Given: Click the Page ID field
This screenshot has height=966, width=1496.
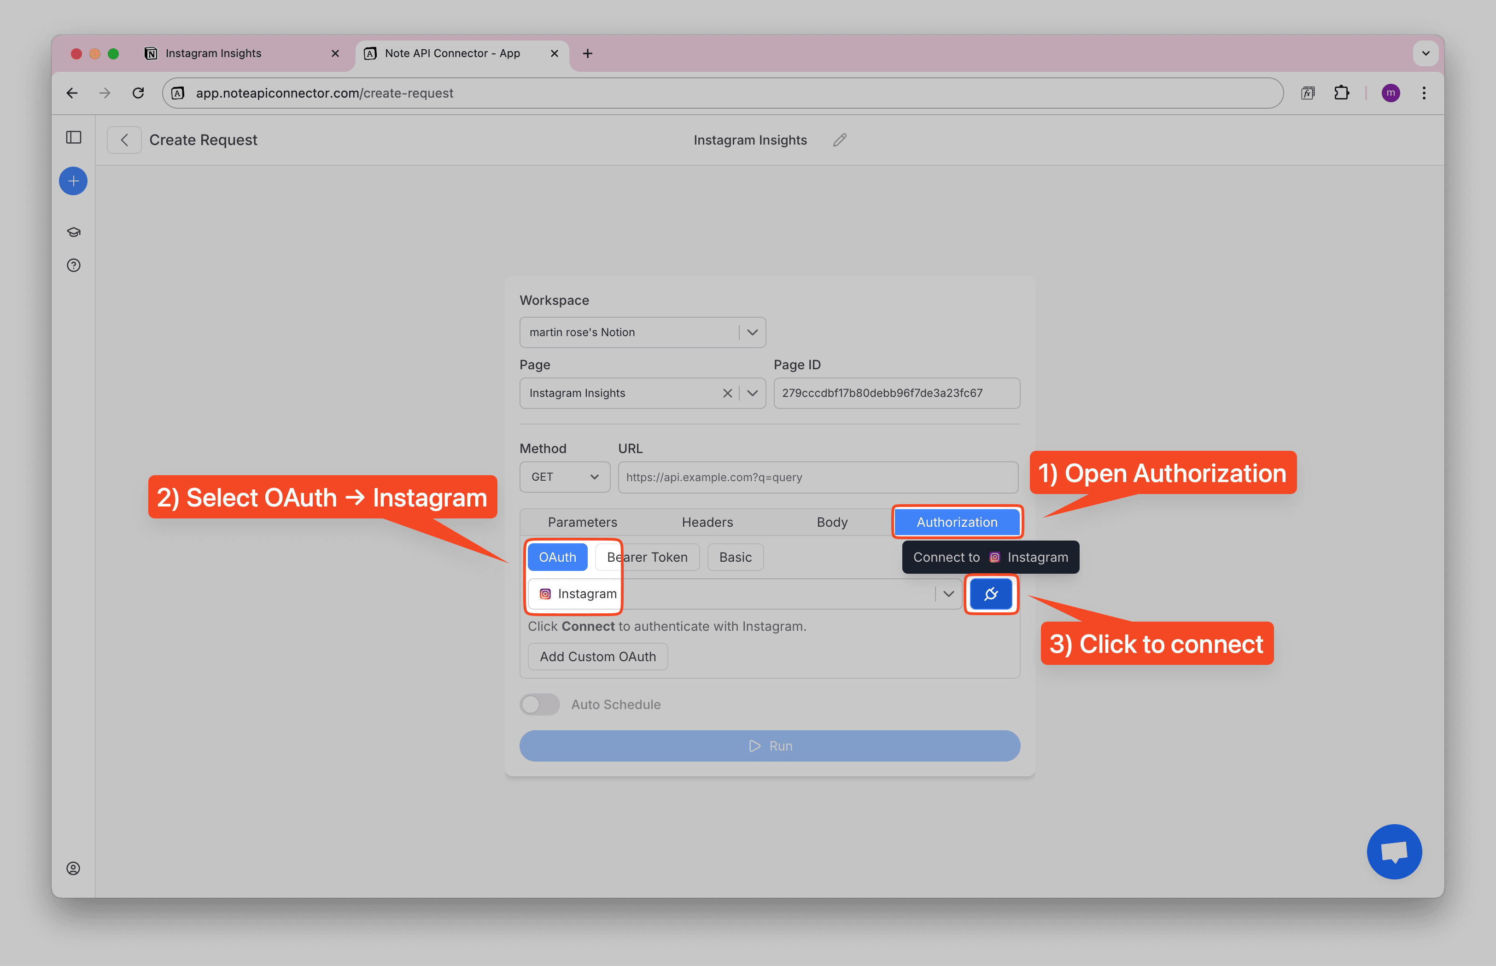Looking at the screenshot, I should (x=897, y=393).
